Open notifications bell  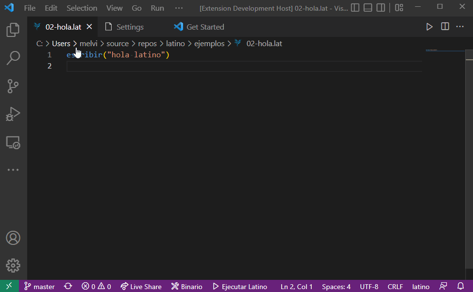point(461,286)
